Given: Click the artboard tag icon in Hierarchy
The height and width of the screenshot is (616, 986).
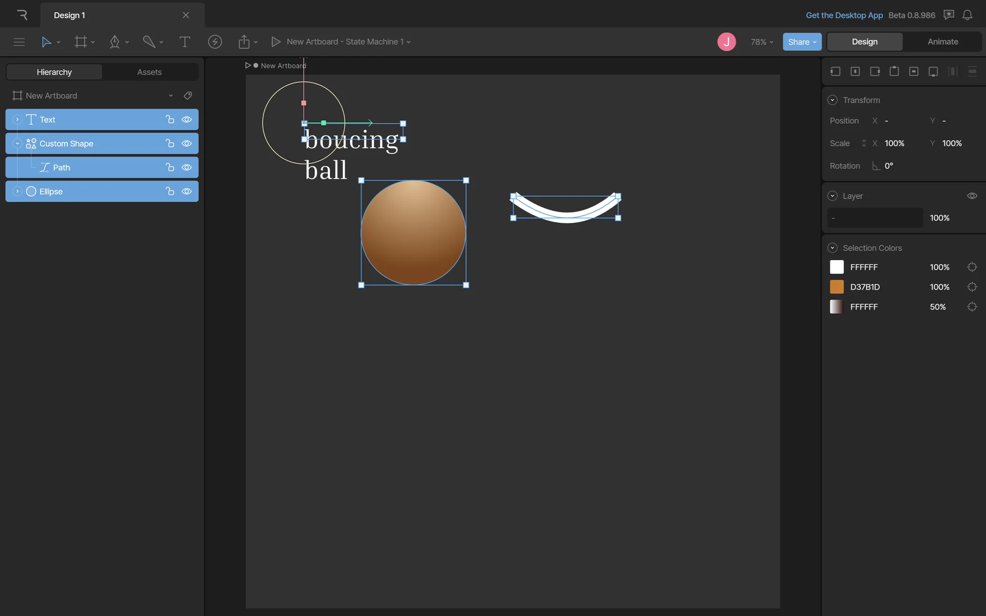Looking at the screenshot, I should click(x=188, y=95).
